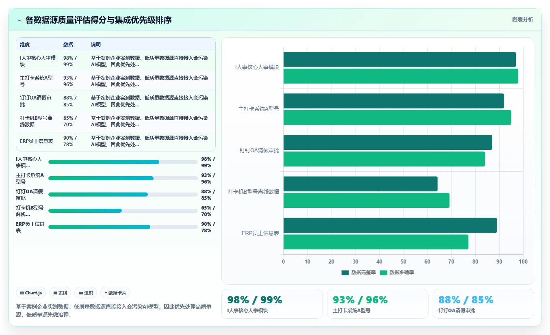Select table row 打卡机B型号离线数据
Screen dimensions: 550x335
point(116,121)
